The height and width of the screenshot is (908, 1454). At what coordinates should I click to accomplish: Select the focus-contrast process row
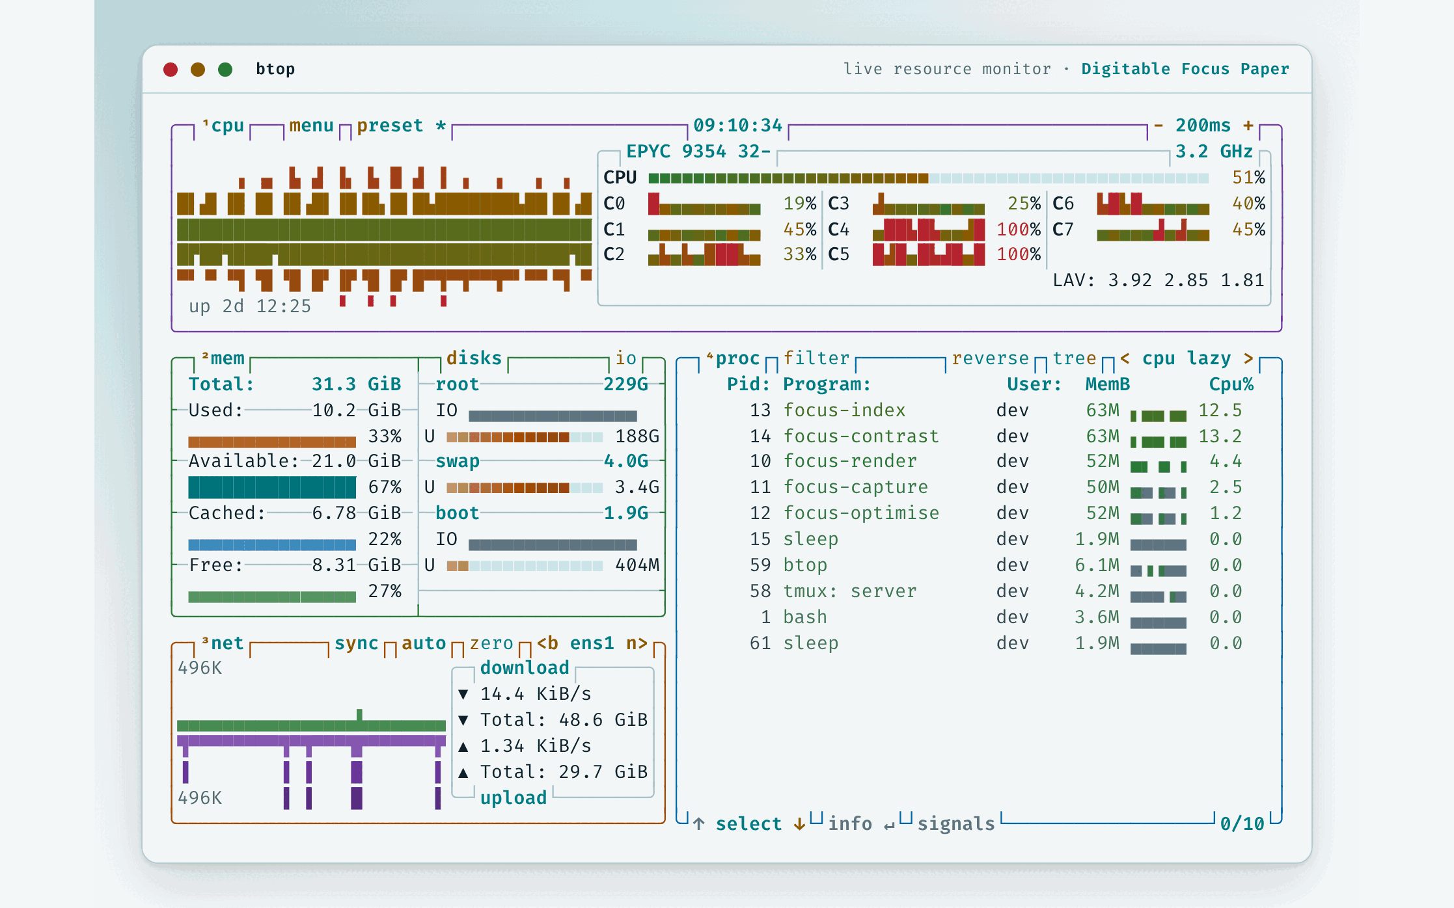979,436
